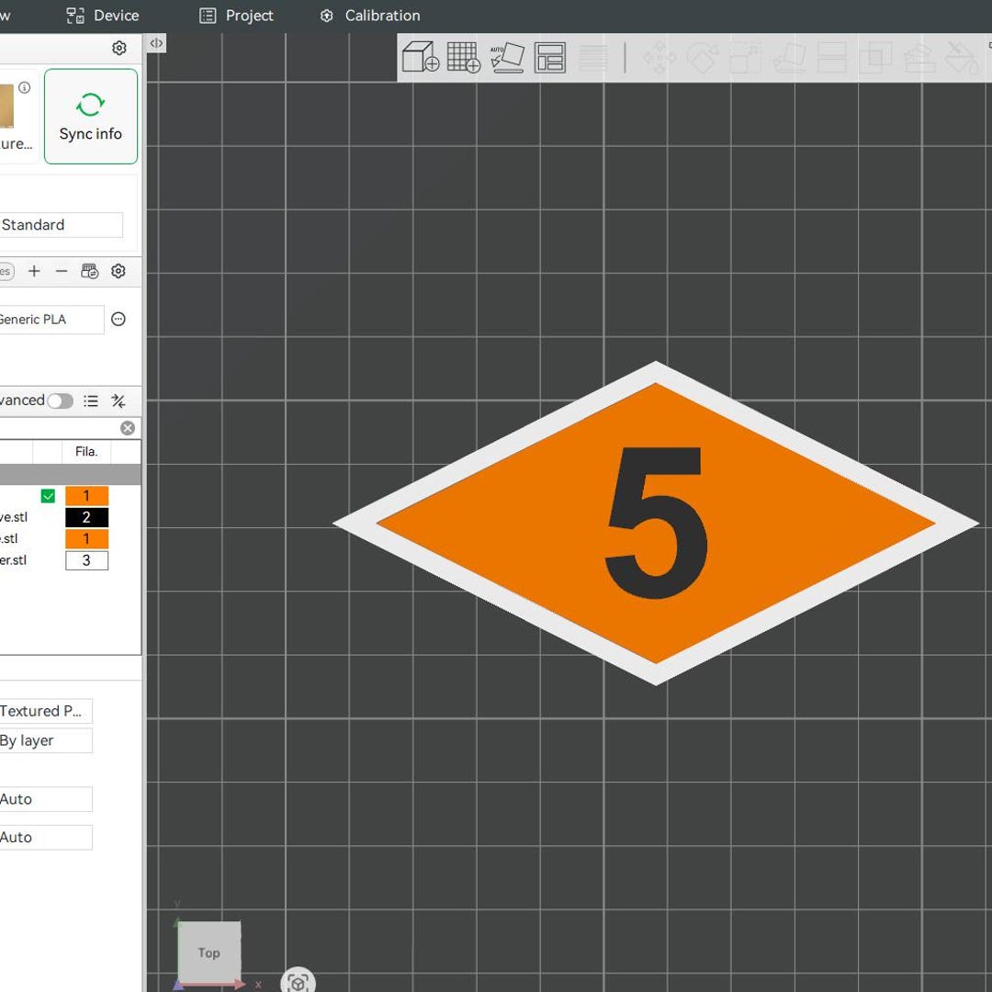This screenshot has width=992, height=992.
Task: Remove a filament with minus icon
Action: [62, 271]
